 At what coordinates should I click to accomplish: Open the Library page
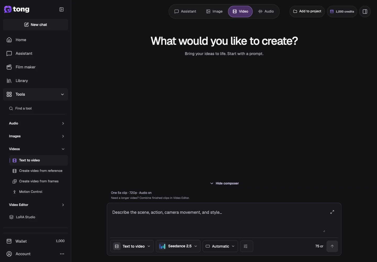click(35, 81)
